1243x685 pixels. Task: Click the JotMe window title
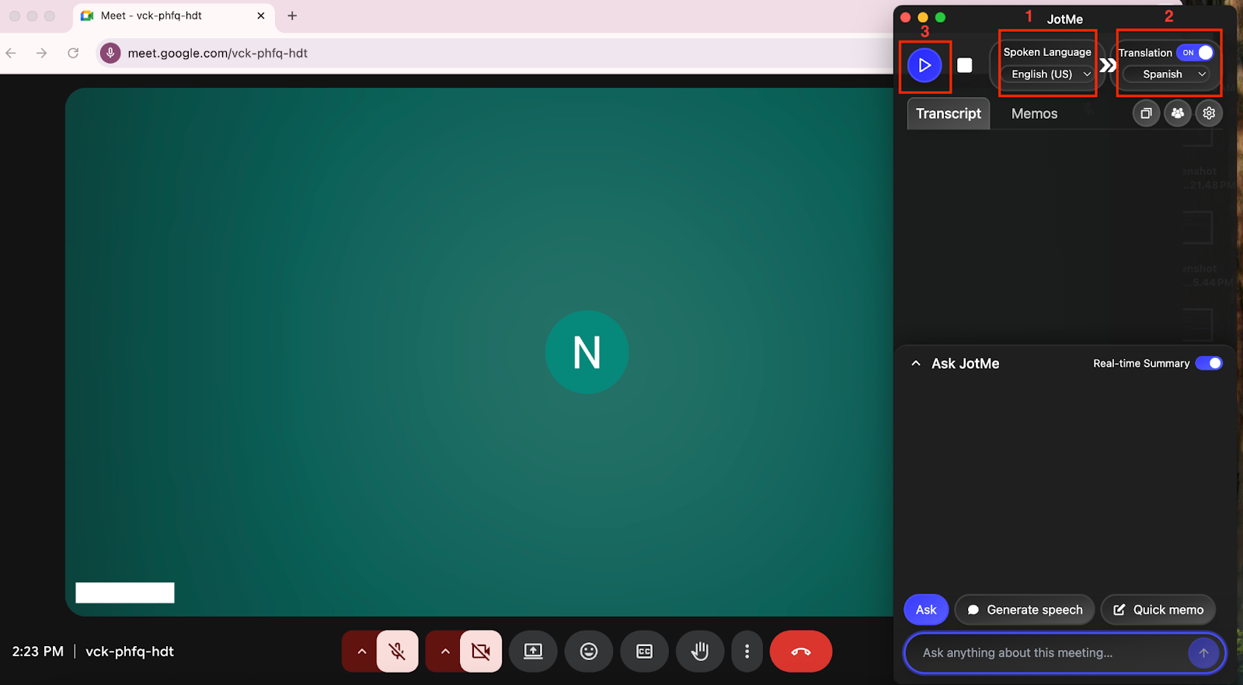point(1064,19)
